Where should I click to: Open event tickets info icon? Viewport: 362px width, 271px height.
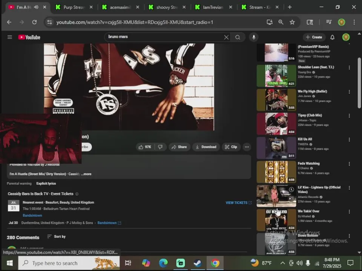(77, 194)
